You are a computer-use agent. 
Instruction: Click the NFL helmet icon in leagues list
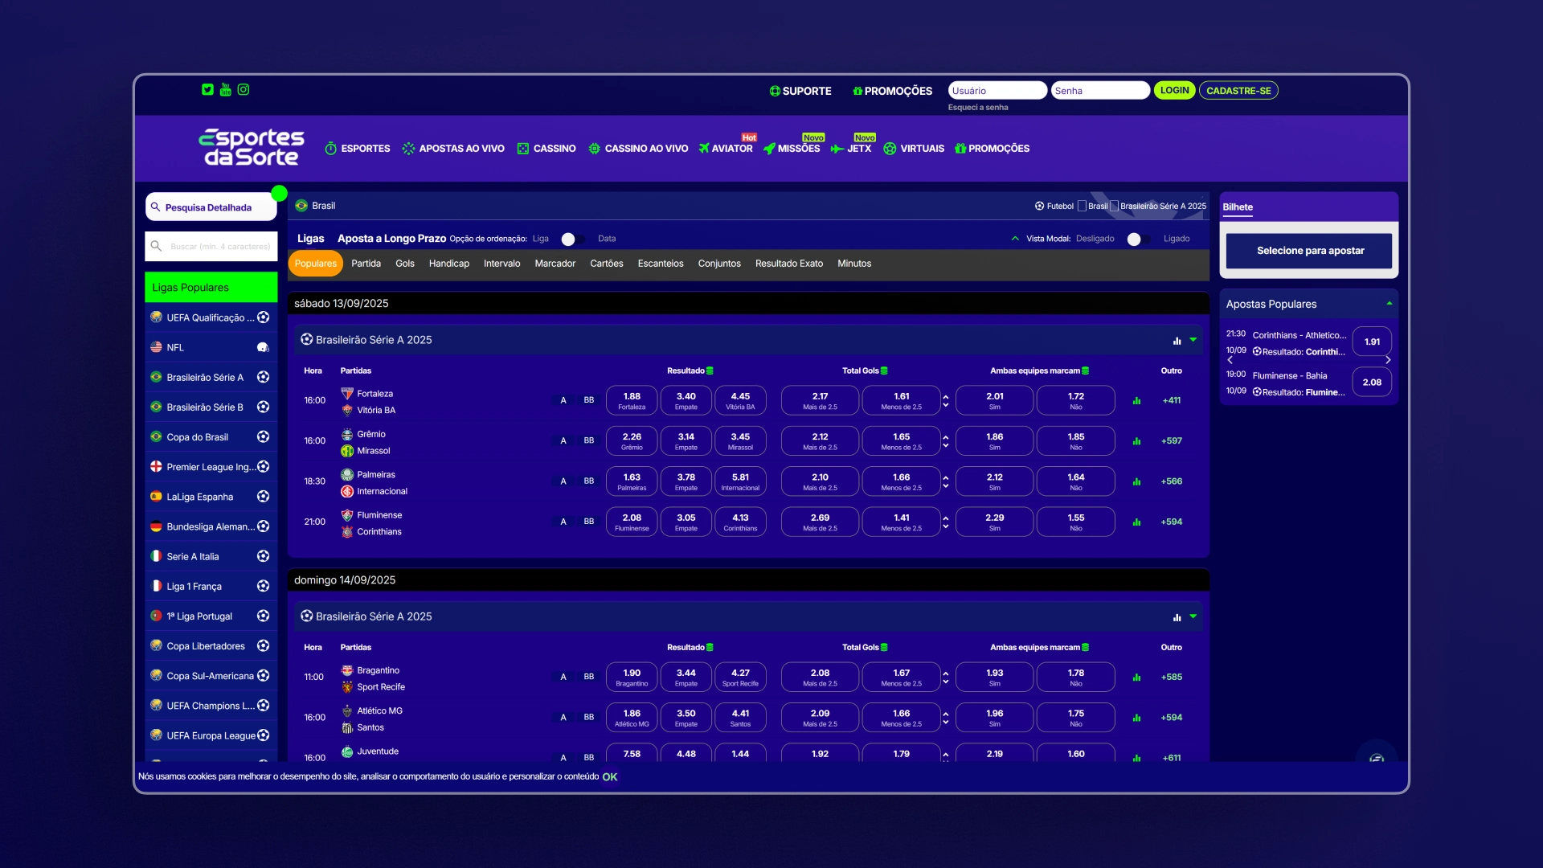pos(263,348)
